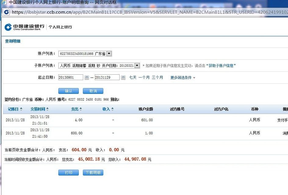This screenshot has width=288, height=195.
Task: Select the 三个月 date range shortcut
Action: [x=157, y=77]
